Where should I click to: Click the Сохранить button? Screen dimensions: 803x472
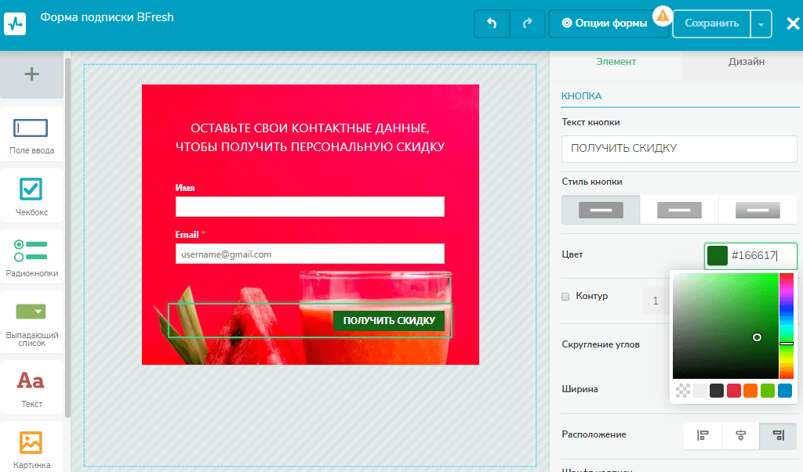click(711, 23)
